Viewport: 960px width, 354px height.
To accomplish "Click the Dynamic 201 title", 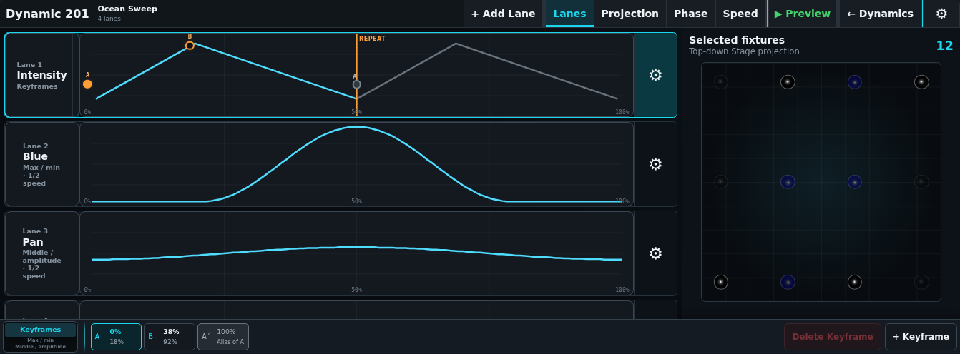I will [47, 14].
